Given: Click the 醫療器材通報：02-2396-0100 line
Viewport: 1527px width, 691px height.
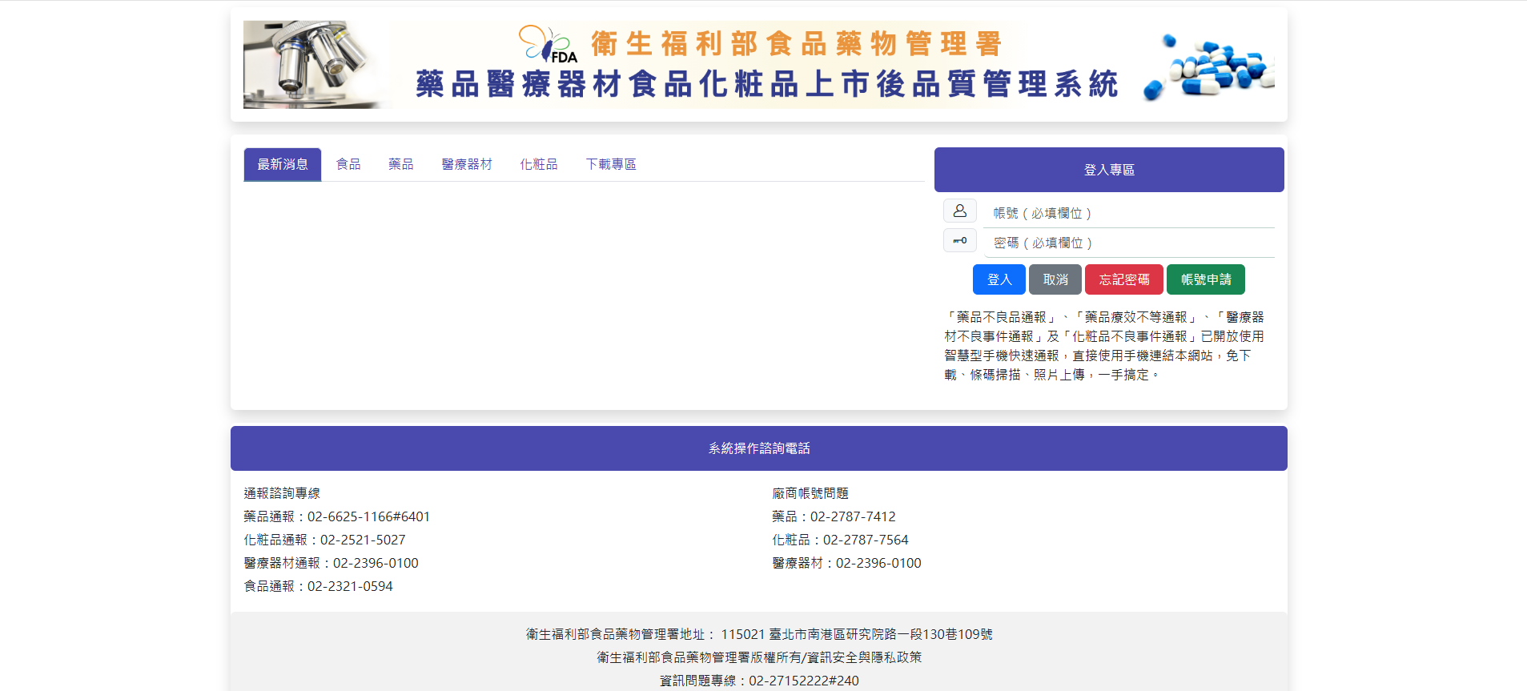Looking at the screenshot, I should coord(332,563).
